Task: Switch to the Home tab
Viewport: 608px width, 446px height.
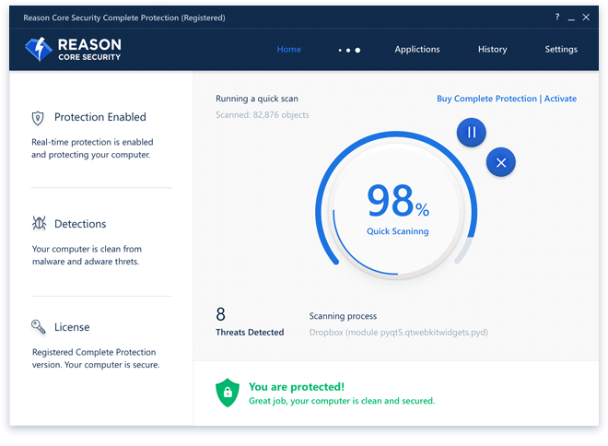Action: tap(288, 50)
